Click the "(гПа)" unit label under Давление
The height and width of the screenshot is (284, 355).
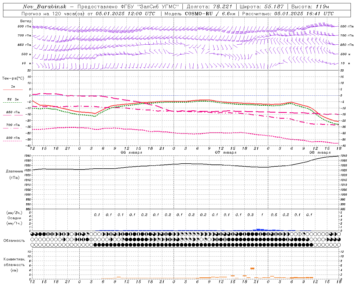(14, 178)
